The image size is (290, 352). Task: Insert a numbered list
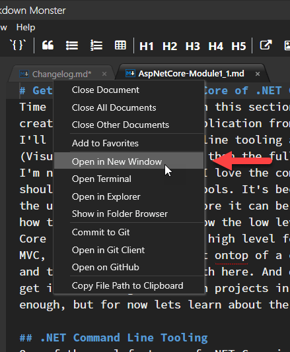[x=96, y=45]
